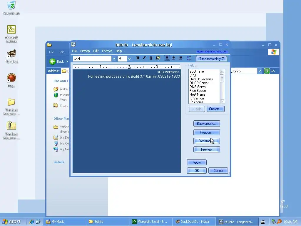This screenshot has height=226, width=301.
Task: Click Cancel button in BGInfo
Action: (218, 170)
